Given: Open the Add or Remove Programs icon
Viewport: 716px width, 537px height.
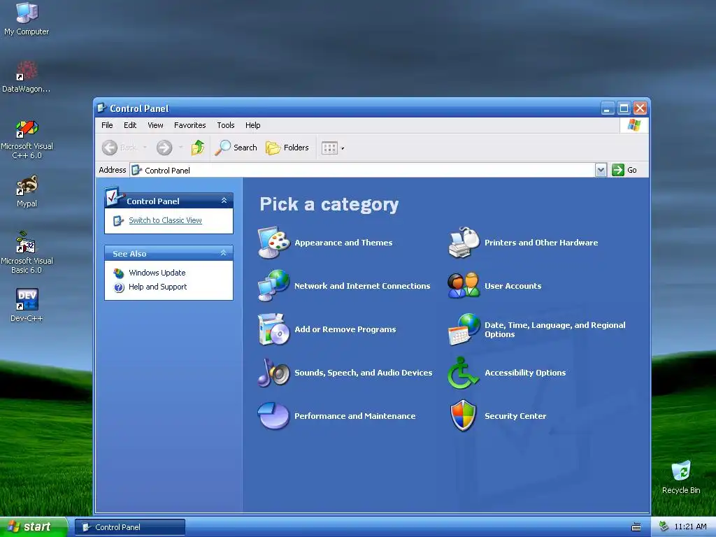Looking at the screenshot, I should tap(273, 329).
